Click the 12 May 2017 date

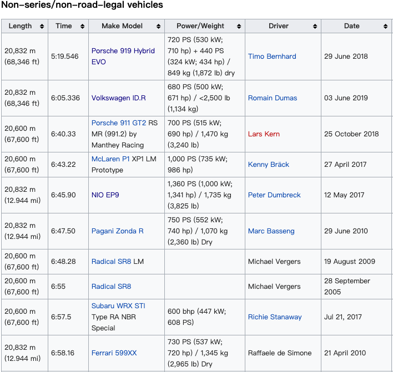(344, 195)
